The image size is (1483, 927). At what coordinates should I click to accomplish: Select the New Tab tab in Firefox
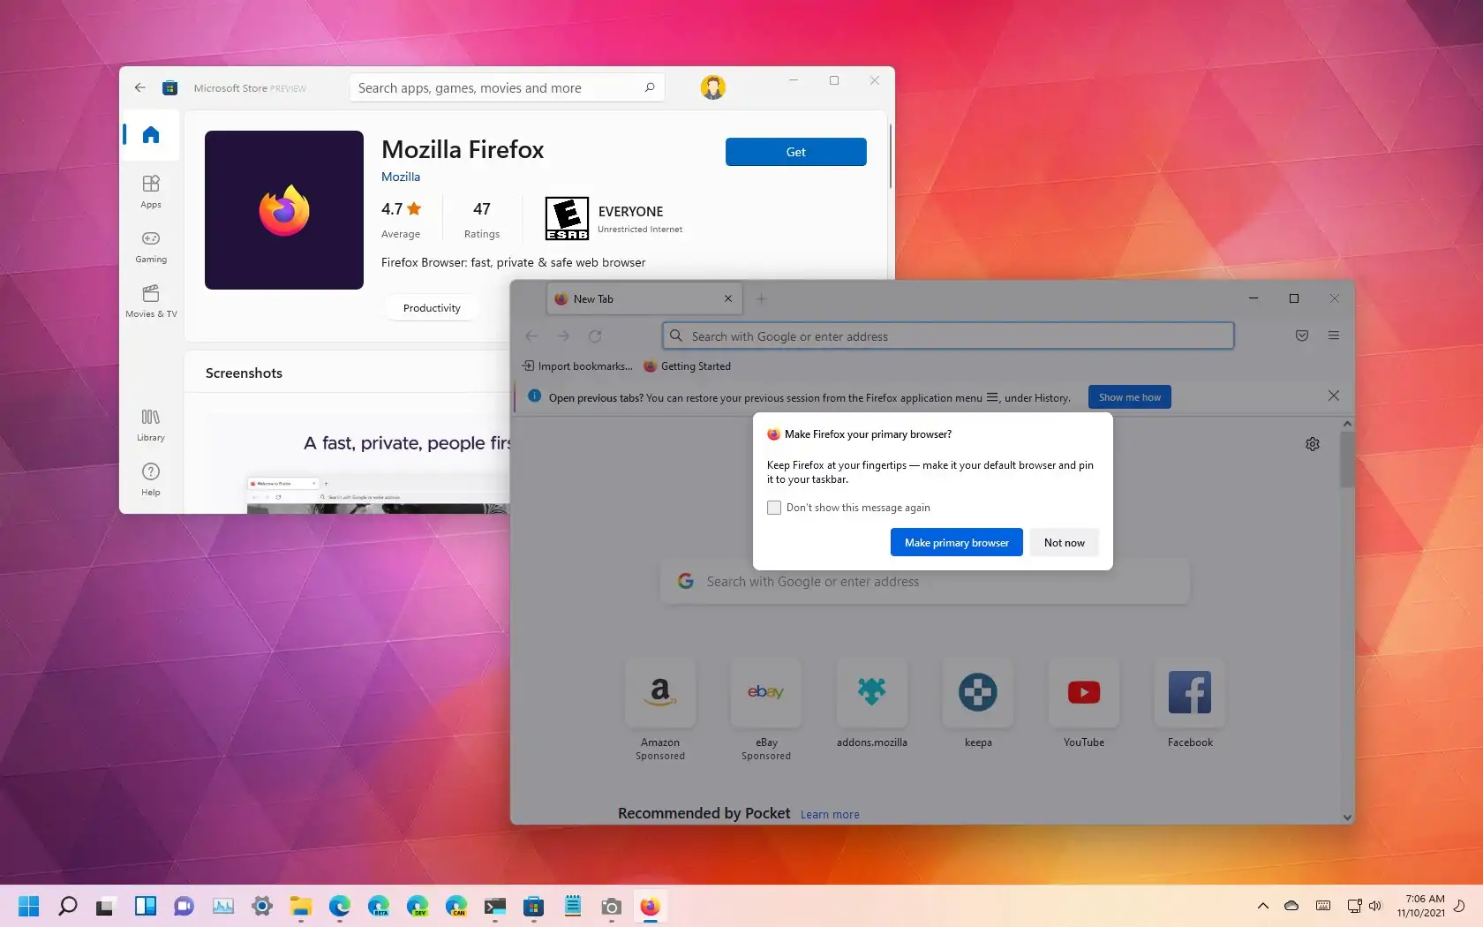coord(644,298)
